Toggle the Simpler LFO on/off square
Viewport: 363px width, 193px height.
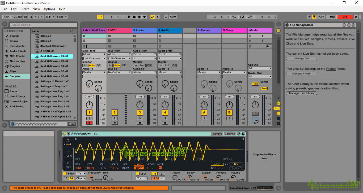(138, 174)
